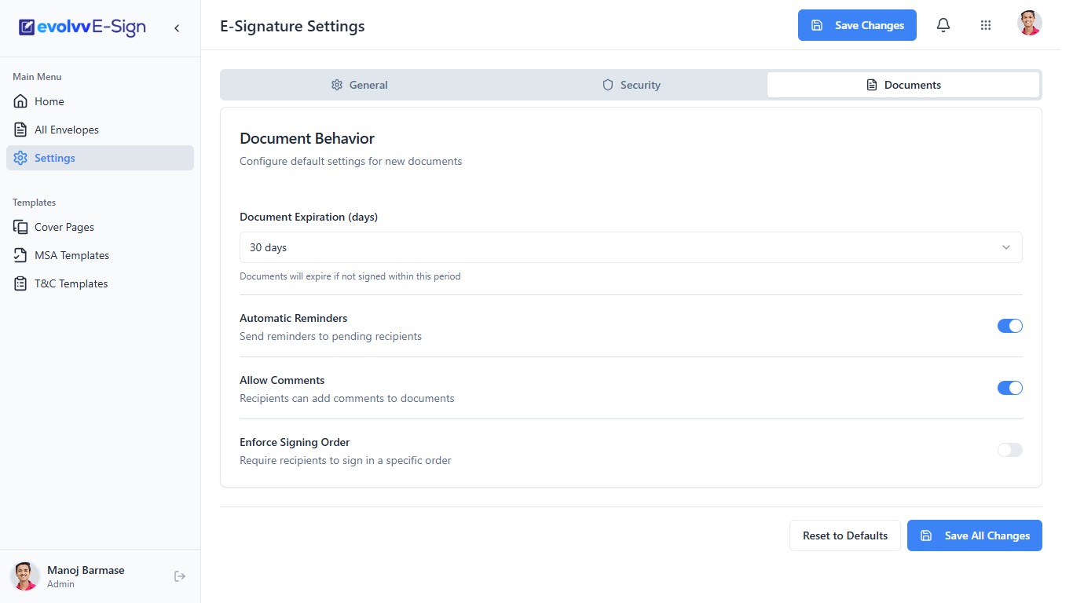
Task: Click the evolvv E-Sign logo
Action: pos(82,27)
